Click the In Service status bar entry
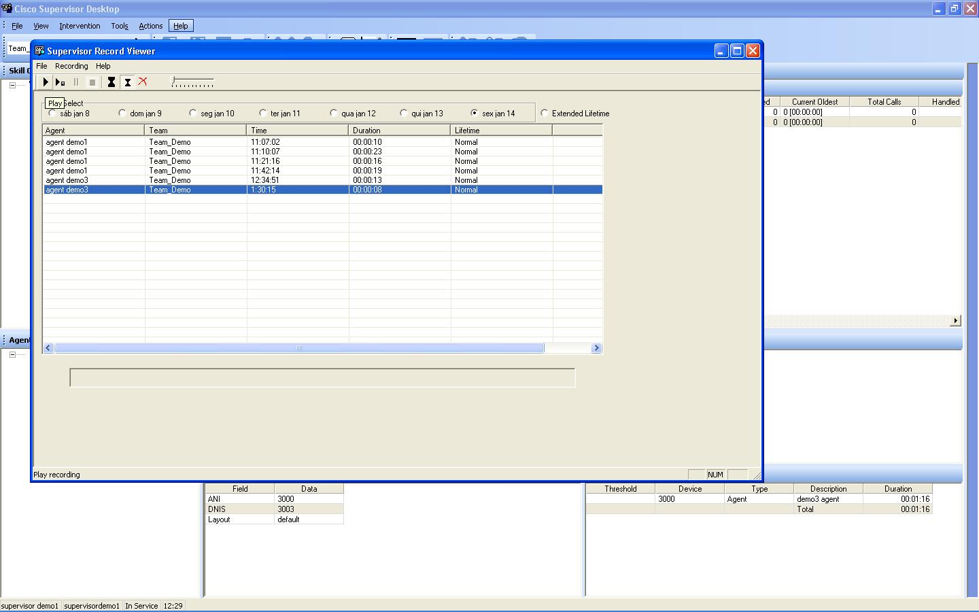Viewport: 979px width, 612px height. 141,606
